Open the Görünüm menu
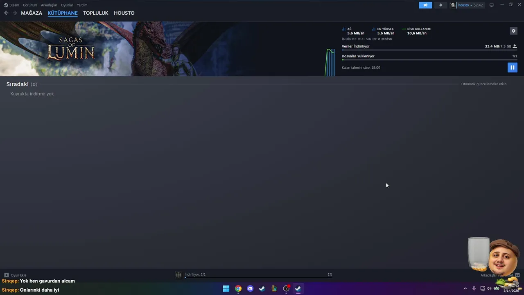The image size is (524, 295). [x=30, y=5]
